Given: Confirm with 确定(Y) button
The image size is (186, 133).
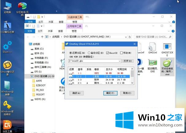Looking at the screenshot, I should (110, 93).
